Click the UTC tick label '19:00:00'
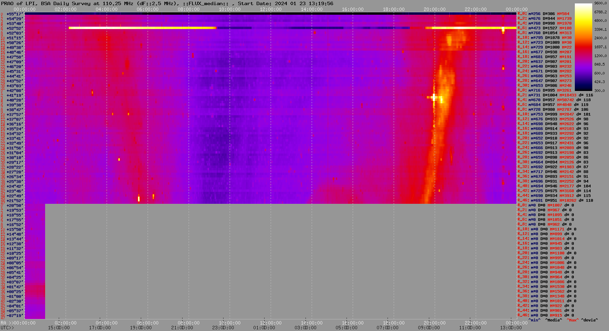 (141, 328)
